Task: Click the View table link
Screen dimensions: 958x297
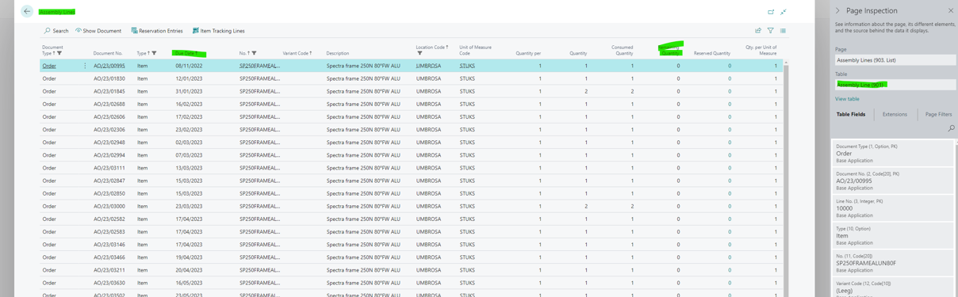Action: [847, 99]
